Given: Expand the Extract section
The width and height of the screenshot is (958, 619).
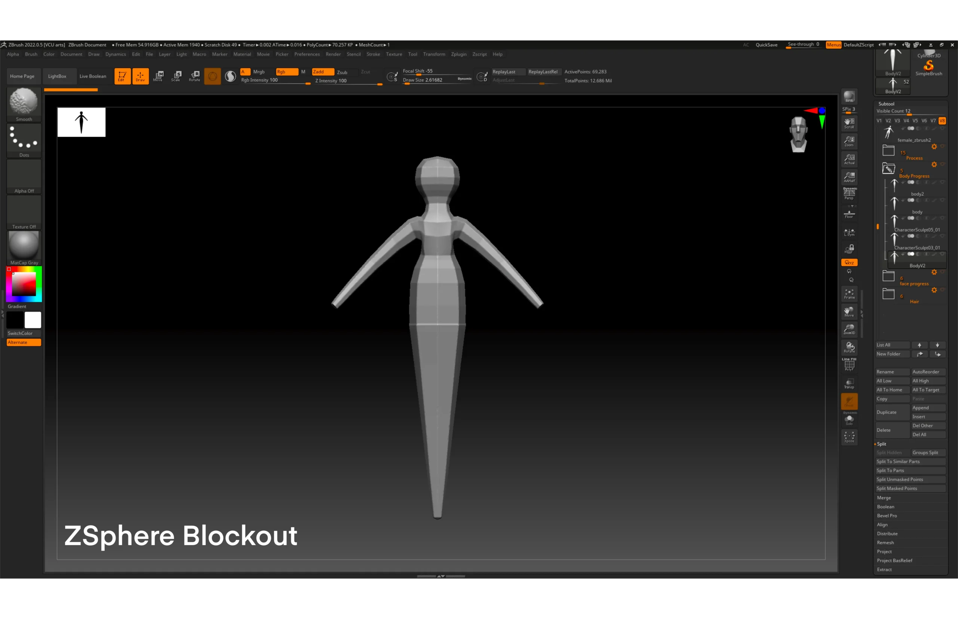Looking at the screenshot, I should [884, 570].
